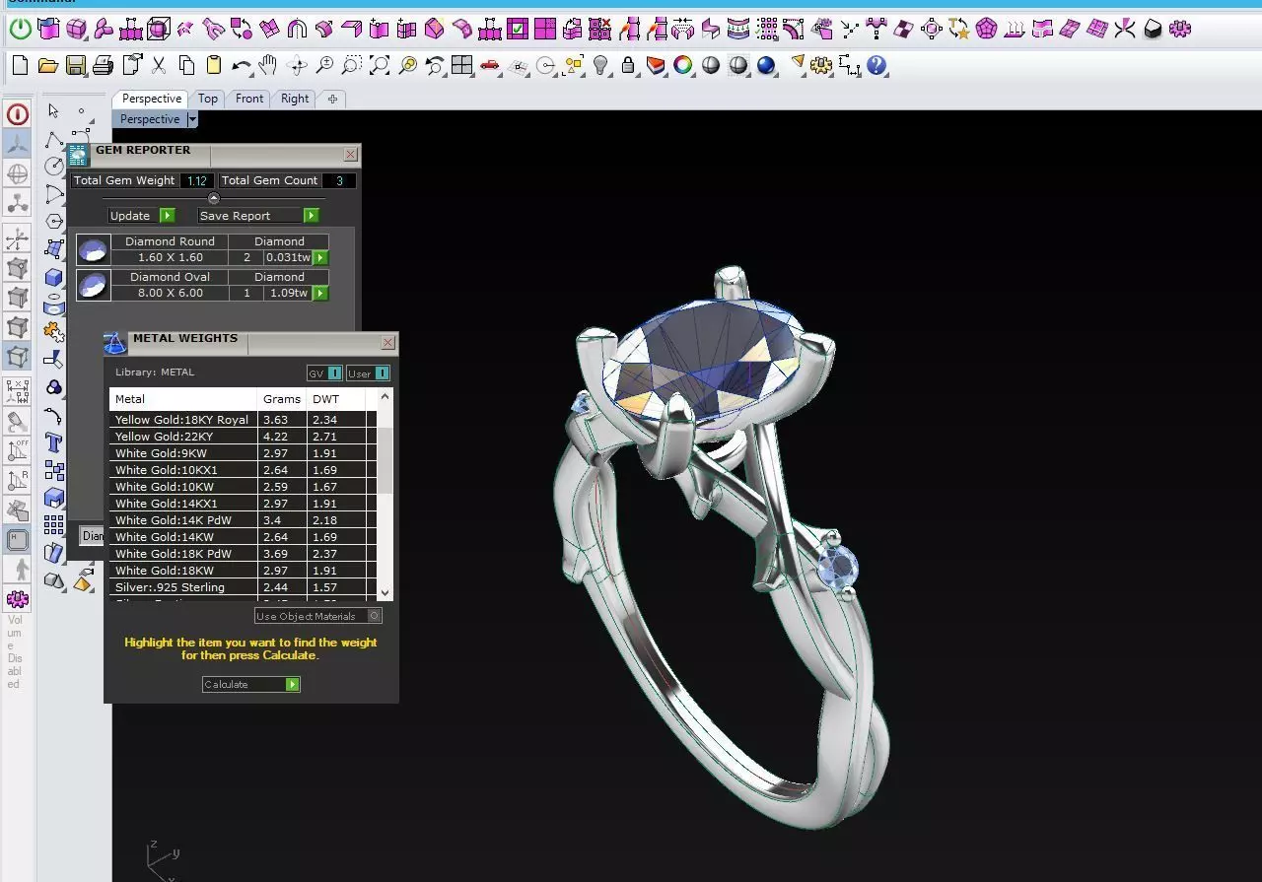Click the text-and-star icon in top toolbar
The height and width of the screenshot is (882, 1262).
point(960,30)
